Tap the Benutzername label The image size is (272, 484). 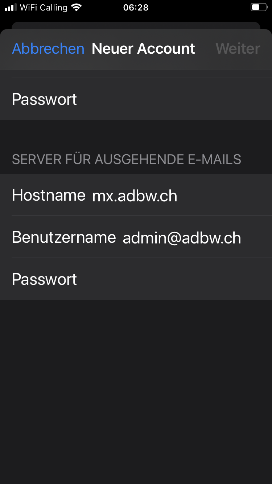coord(64,237)
